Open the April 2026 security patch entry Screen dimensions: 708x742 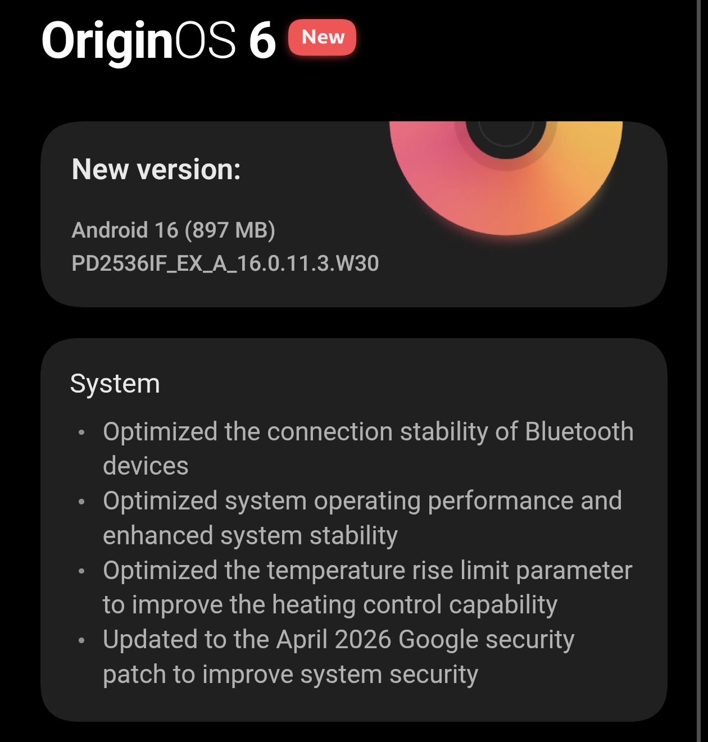338,657
